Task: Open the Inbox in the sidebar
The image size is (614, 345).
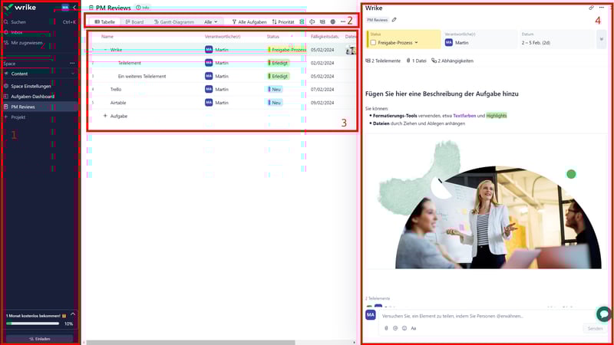Action: point(17,32)
